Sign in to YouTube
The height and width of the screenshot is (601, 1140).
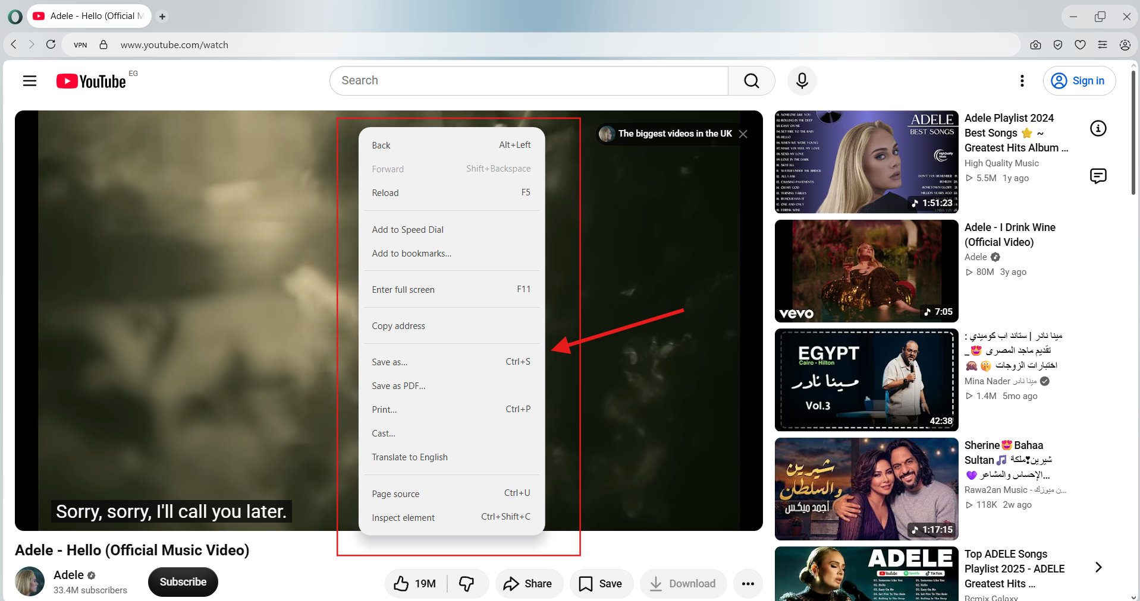point(1079,81)
